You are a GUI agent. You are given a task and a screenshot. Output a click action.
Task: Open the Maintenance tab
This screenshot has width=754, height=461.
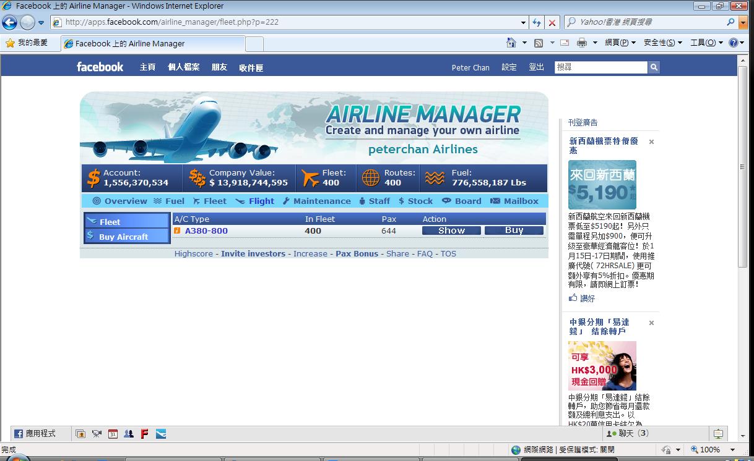point(317,201)
